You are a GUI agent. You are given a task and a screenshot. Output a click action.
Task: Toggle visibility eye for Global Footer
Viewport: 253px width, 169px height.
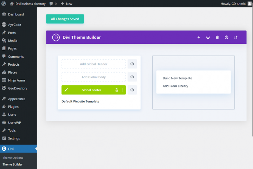(x=132, y=90)
